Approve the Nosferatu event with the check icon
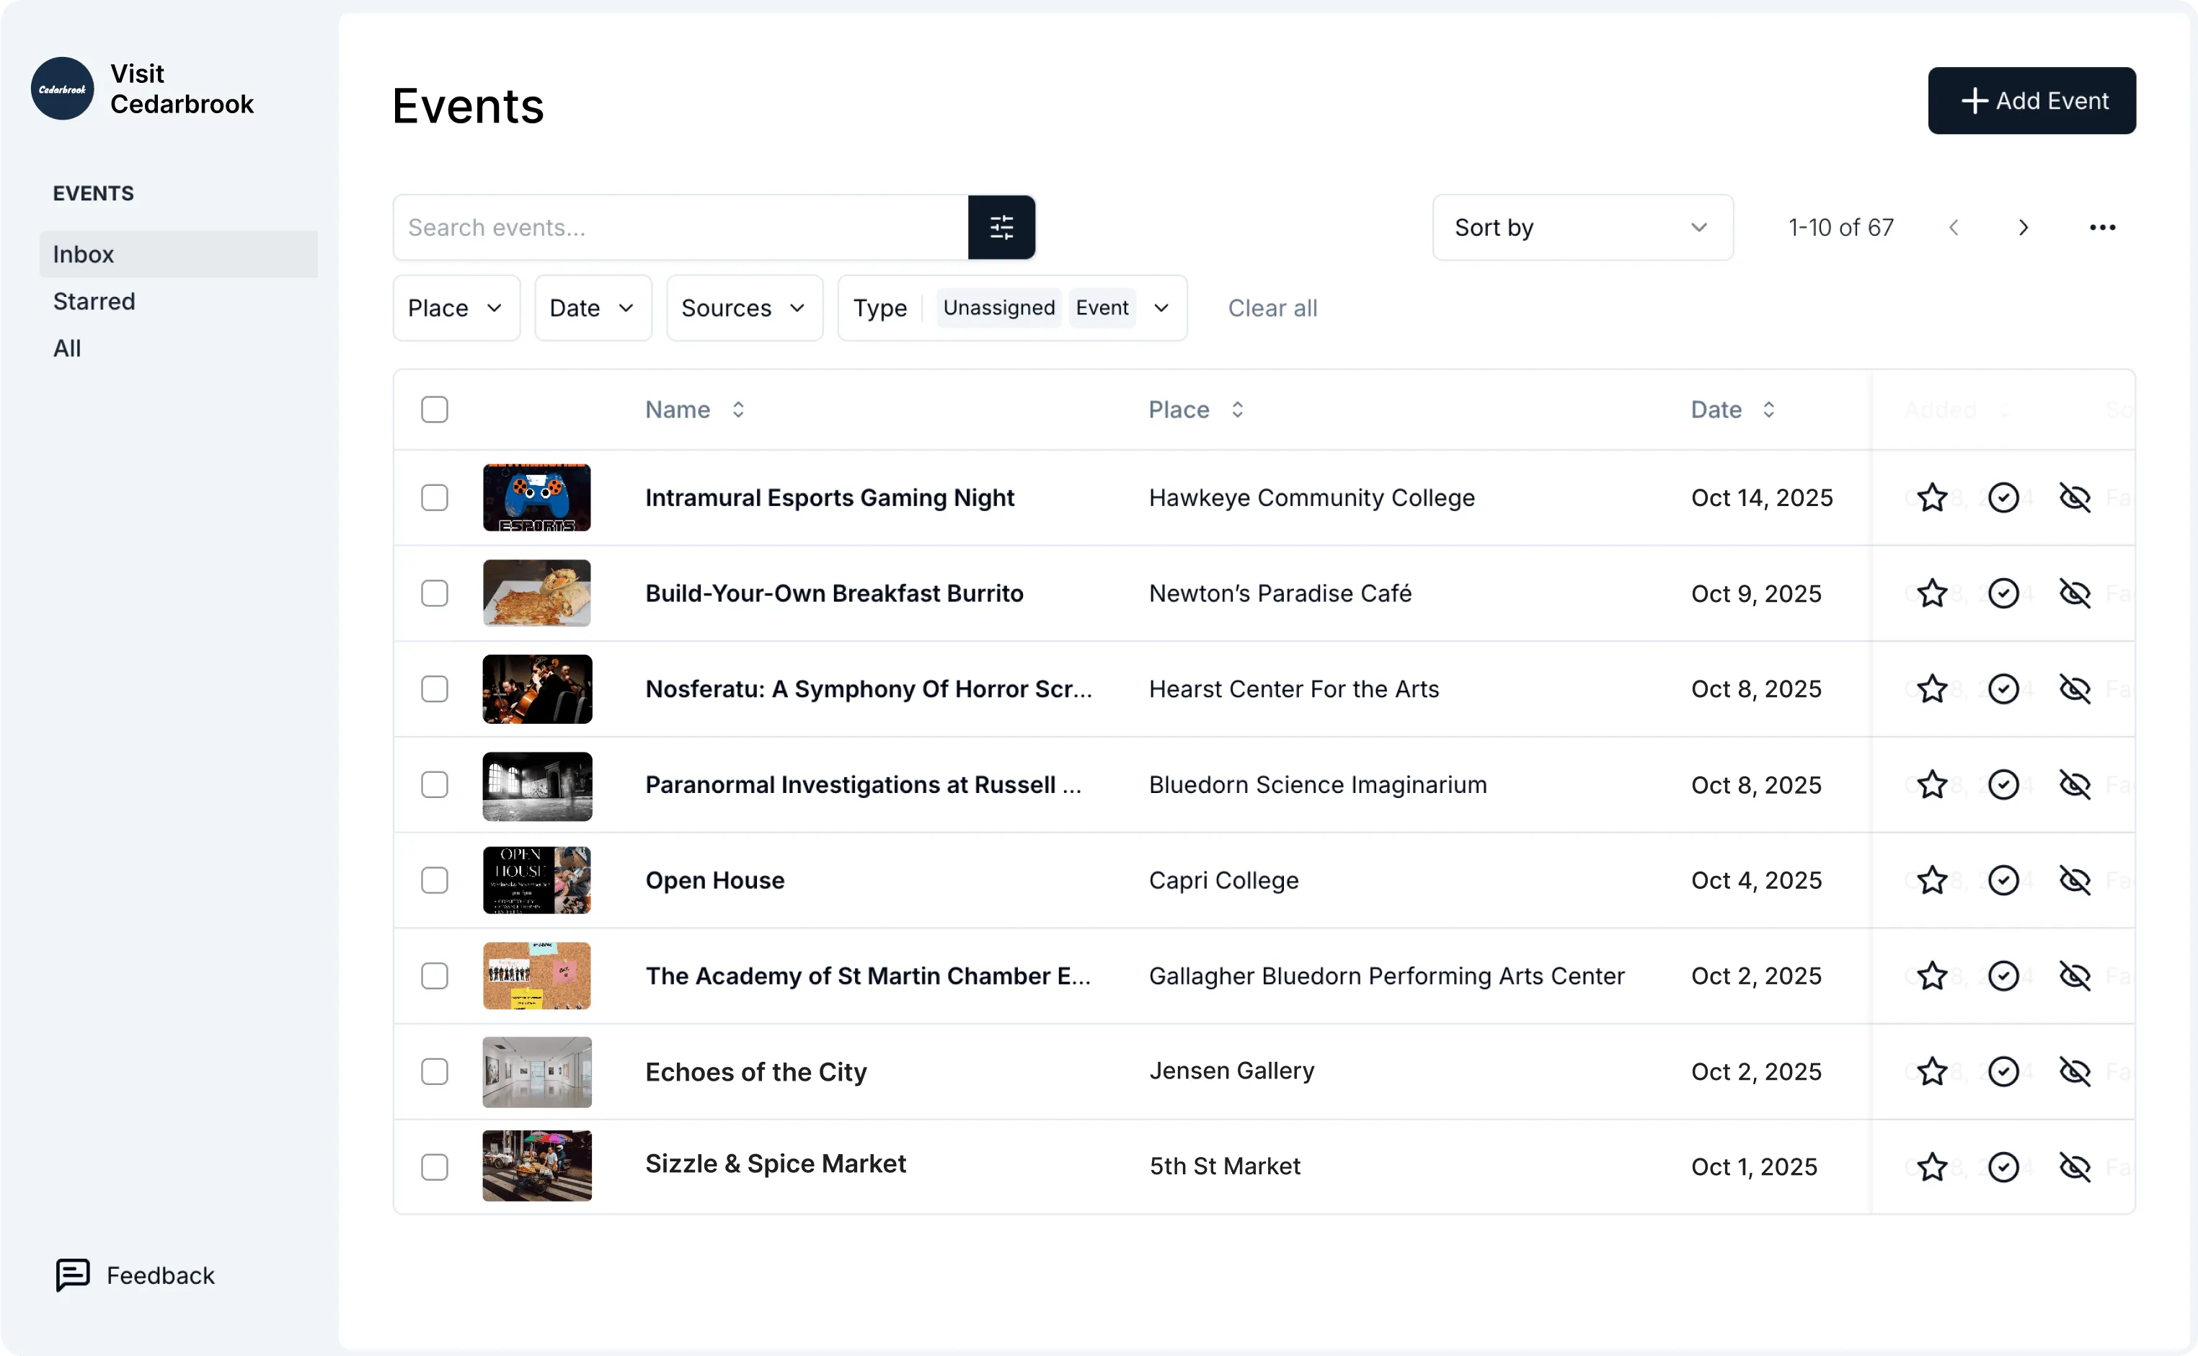 pyautogui.click(x=2003, y=688)
